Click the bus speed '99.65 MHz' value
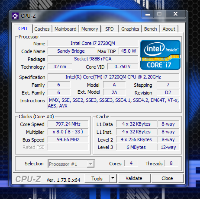Screen dimensions: 200x199 coord(68,139)
